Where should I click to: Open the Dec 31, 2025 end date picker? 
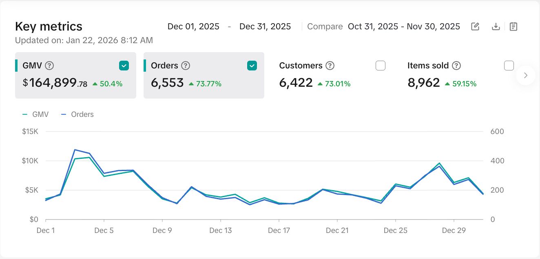coord(265,26)
